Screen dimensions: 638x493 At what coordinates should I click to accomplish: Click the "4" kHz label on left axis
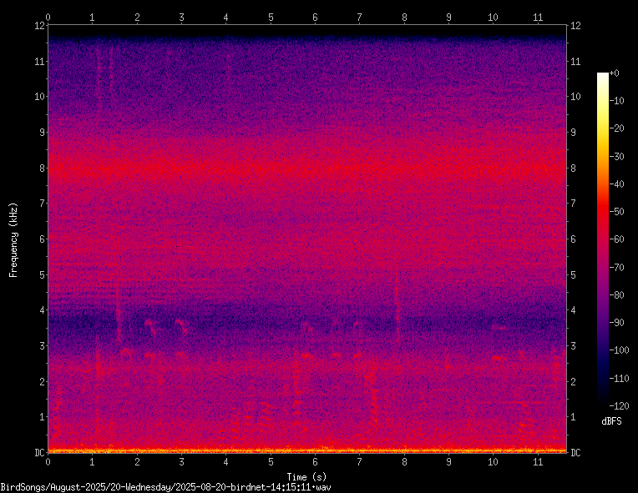[42, 310]
